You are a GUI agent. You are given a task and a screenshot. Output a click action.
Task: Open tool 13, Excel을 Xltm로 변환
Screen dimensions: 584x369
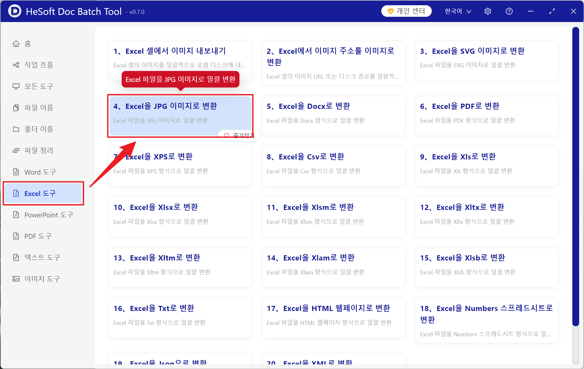tap(180, 267)
